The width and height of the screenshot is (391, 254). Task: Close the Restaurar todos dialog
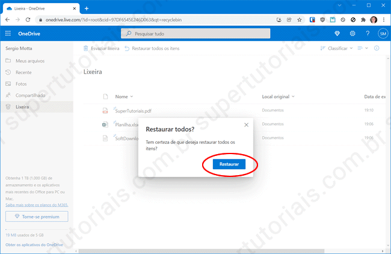pyautogui.click(x=246, y=125)
